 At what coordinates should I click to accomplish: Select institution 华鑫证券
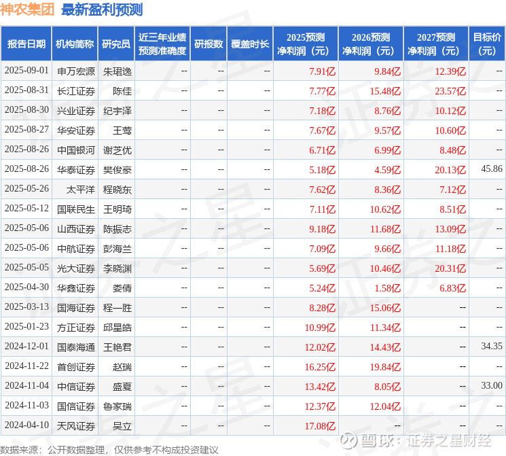point(76,288)
